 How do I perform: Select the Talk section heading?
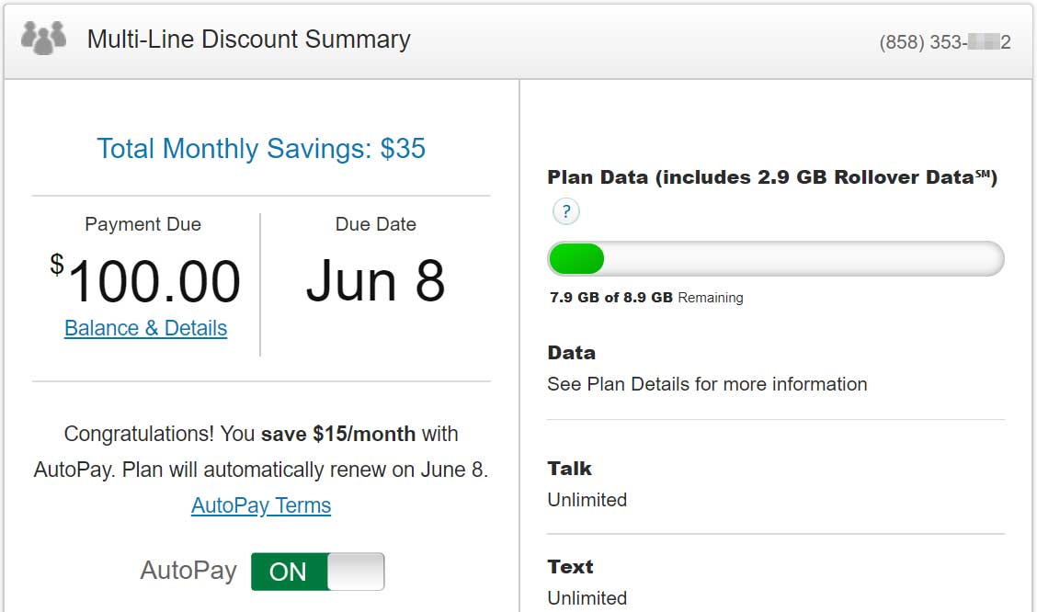(x=569, y=469)
